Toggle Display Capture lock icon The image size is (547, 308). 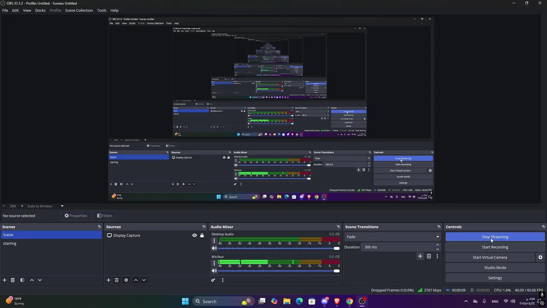point(202,235)
